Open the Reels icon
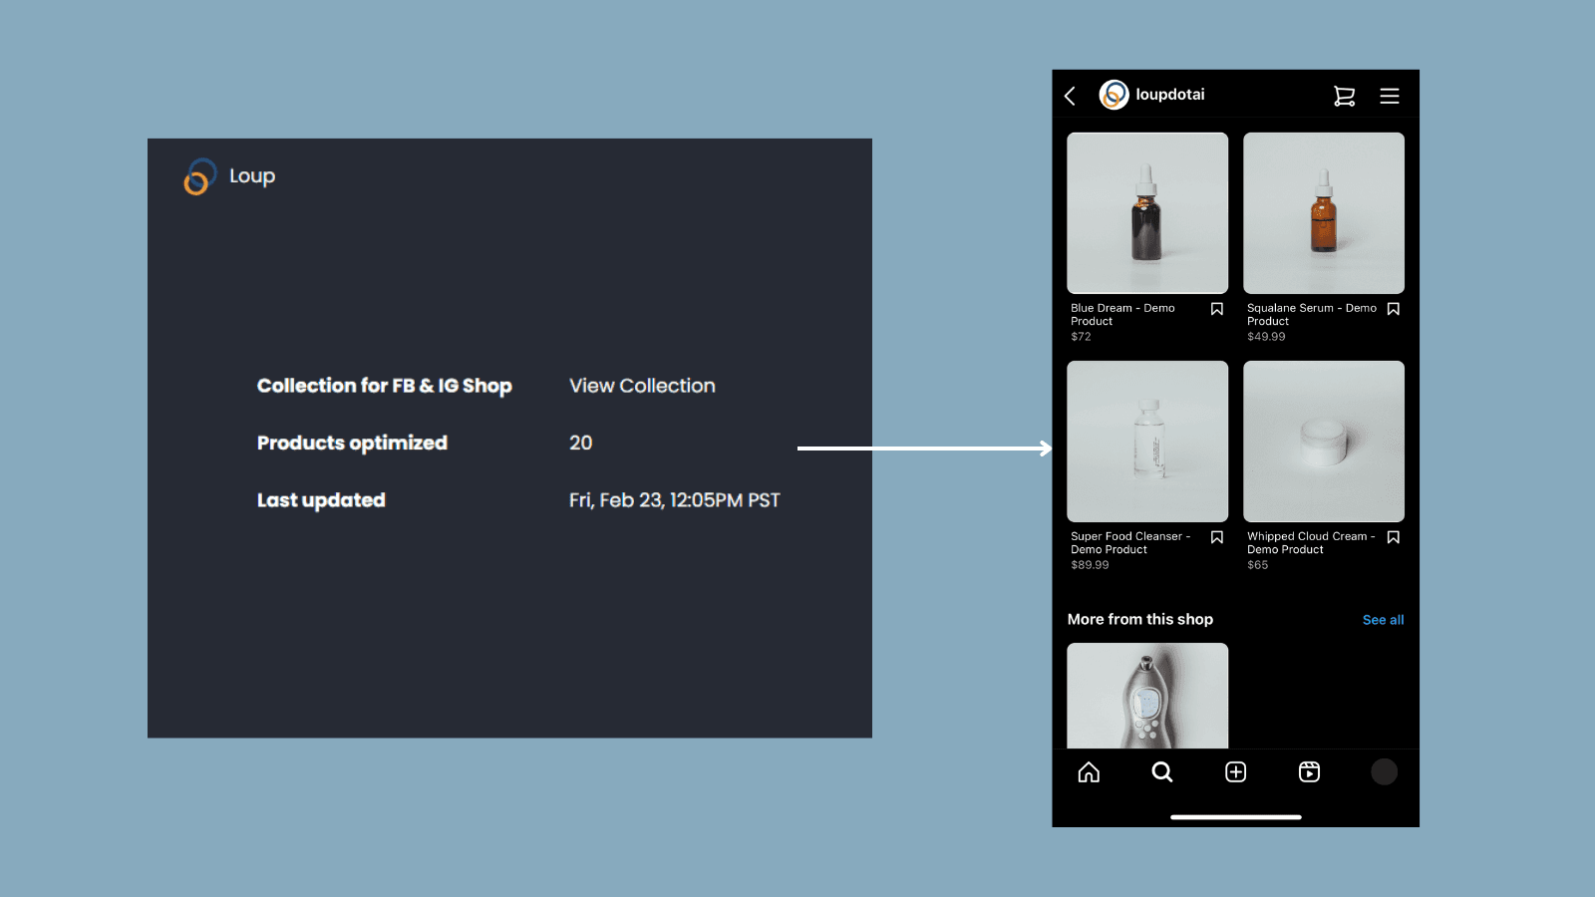Image resolution: width=1595 pixels, height=897 pixels. pos(1309,771)
